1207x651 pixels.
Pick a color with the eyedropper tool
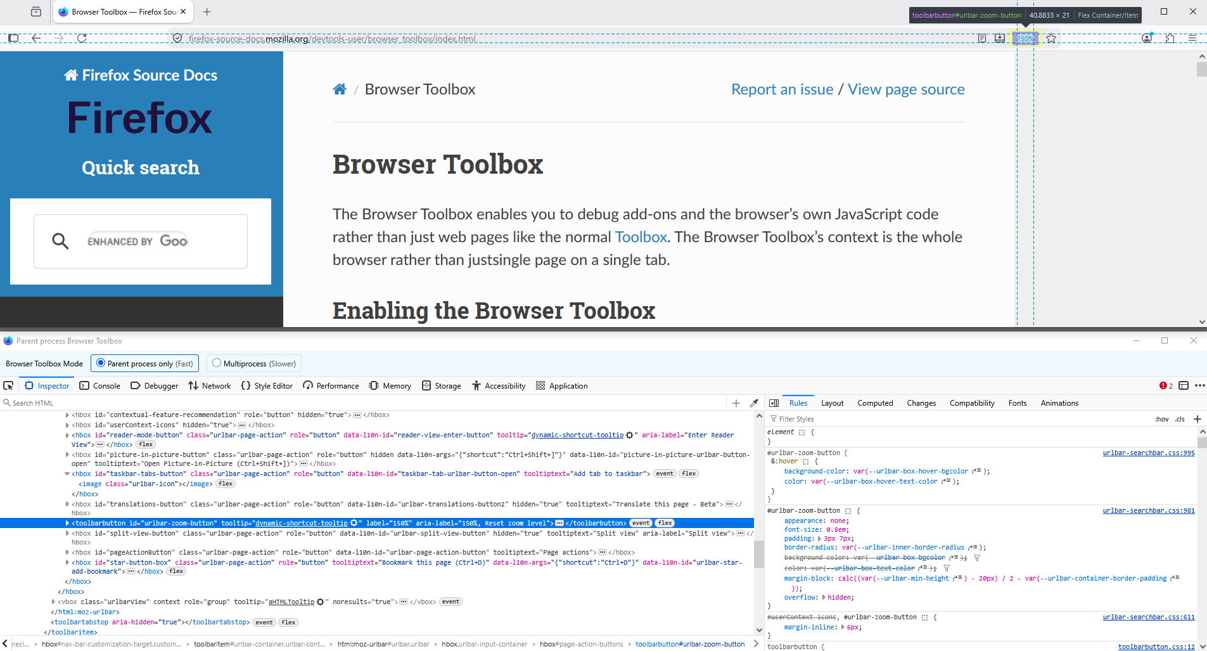[x=754, y=403]
